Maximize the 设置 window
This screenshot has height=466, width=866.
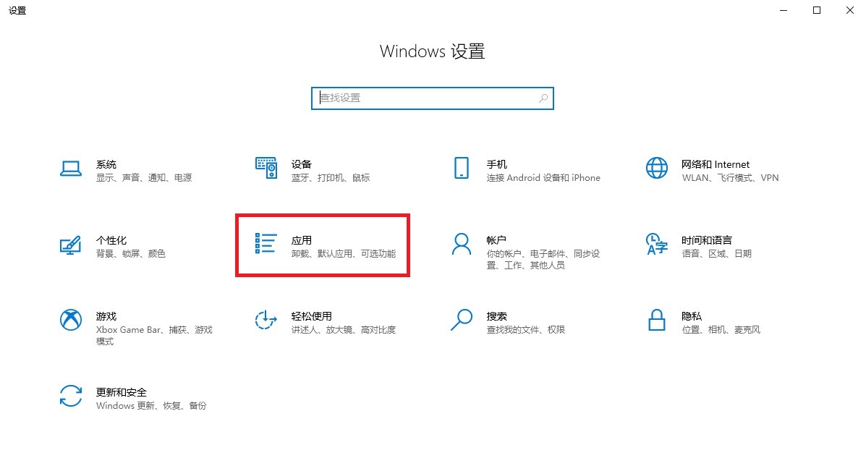[817, 10]
